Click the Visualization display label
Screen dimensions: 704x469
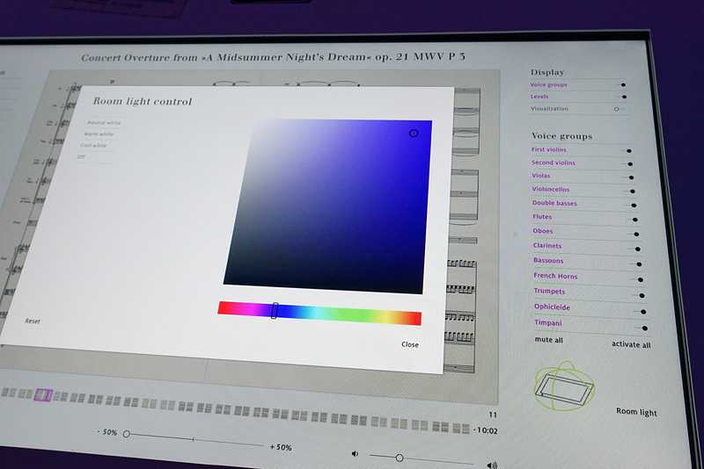[x=549, y=108]
